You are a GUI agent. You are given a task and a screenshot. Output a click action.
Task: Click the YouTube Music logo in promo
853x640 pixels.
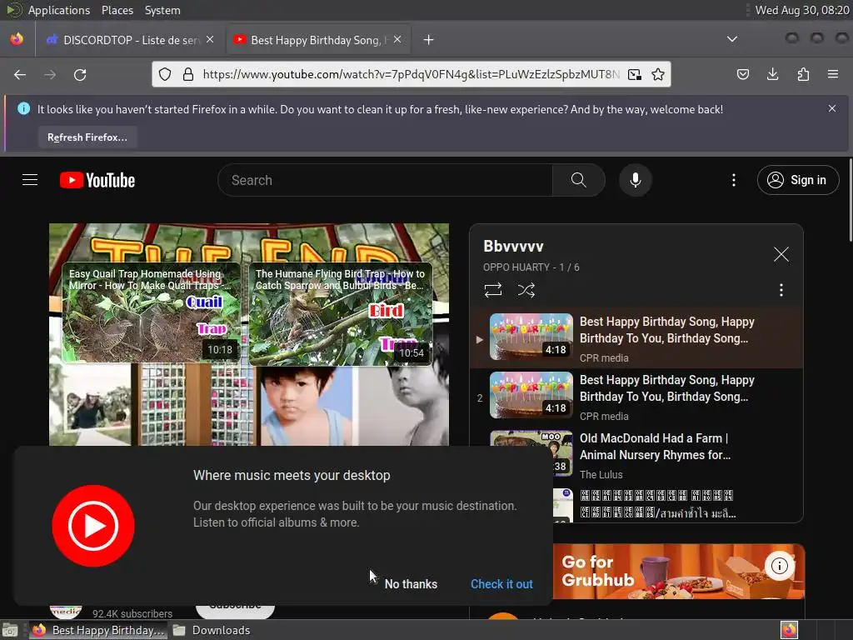pos(93,526)
